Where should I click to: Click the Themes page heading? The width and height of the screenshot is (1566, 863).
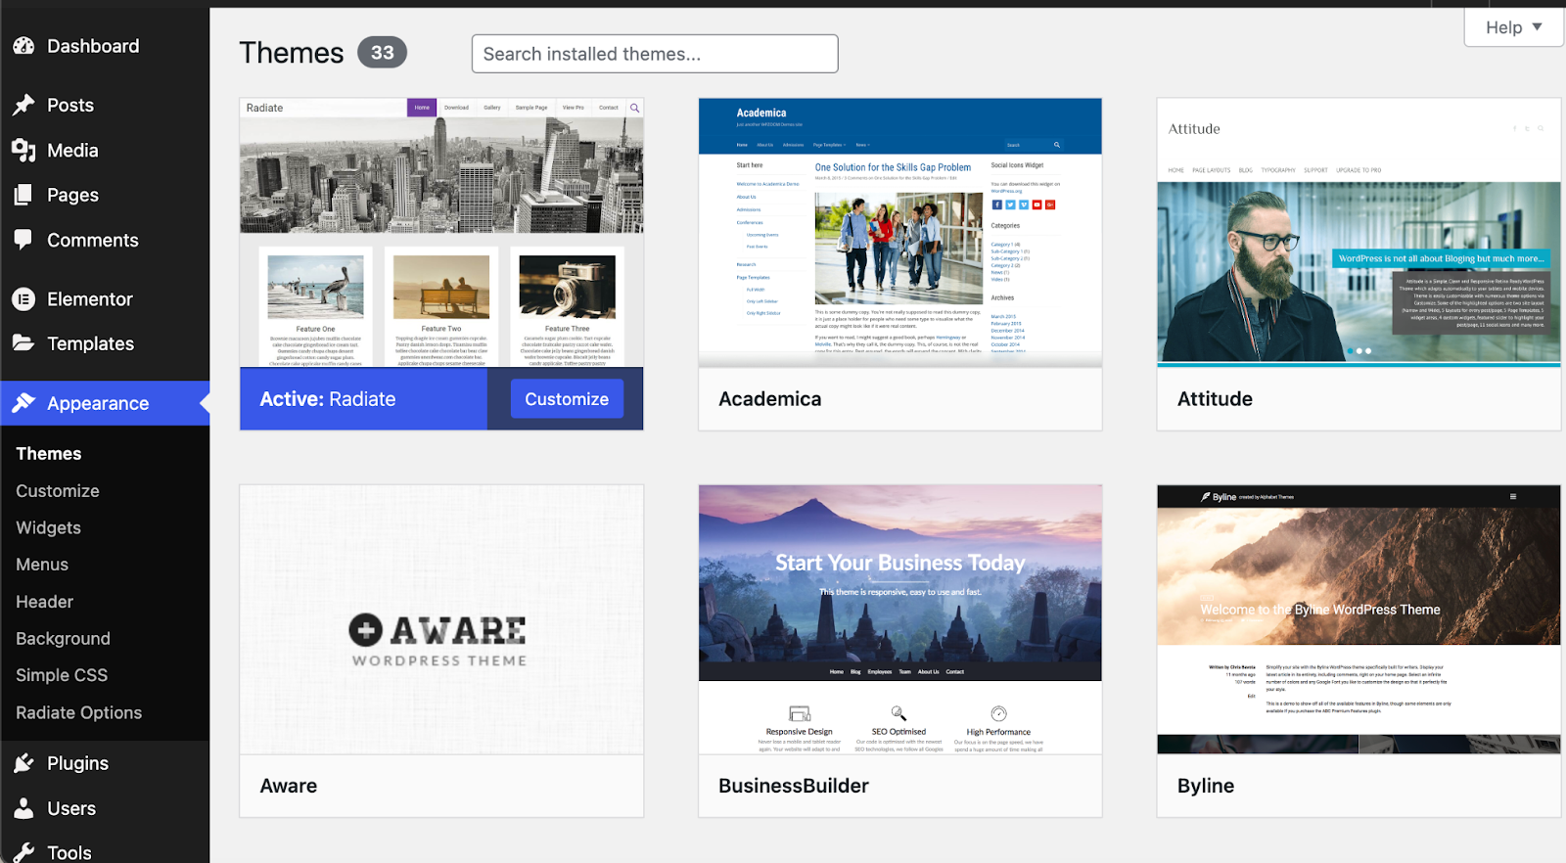[x=292, y=53]
